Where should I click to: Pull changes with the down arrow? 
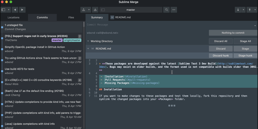tap(238, 10)
